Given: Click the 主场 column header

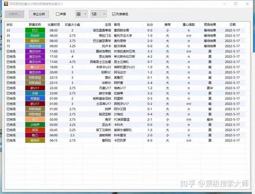Looking at the screenshot, I should (x=108, y=25).
